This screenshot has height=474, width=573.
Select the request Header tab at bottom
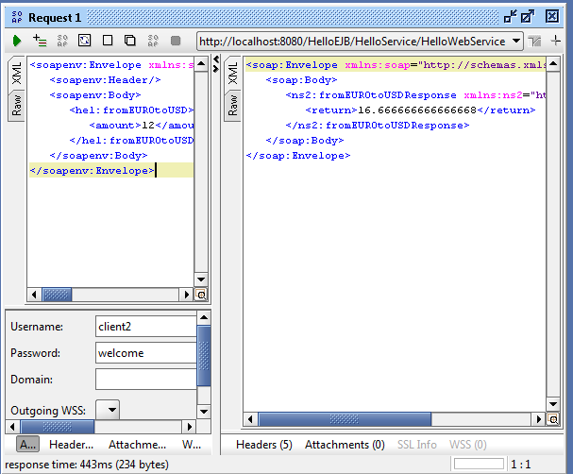[x=71, y=445]
